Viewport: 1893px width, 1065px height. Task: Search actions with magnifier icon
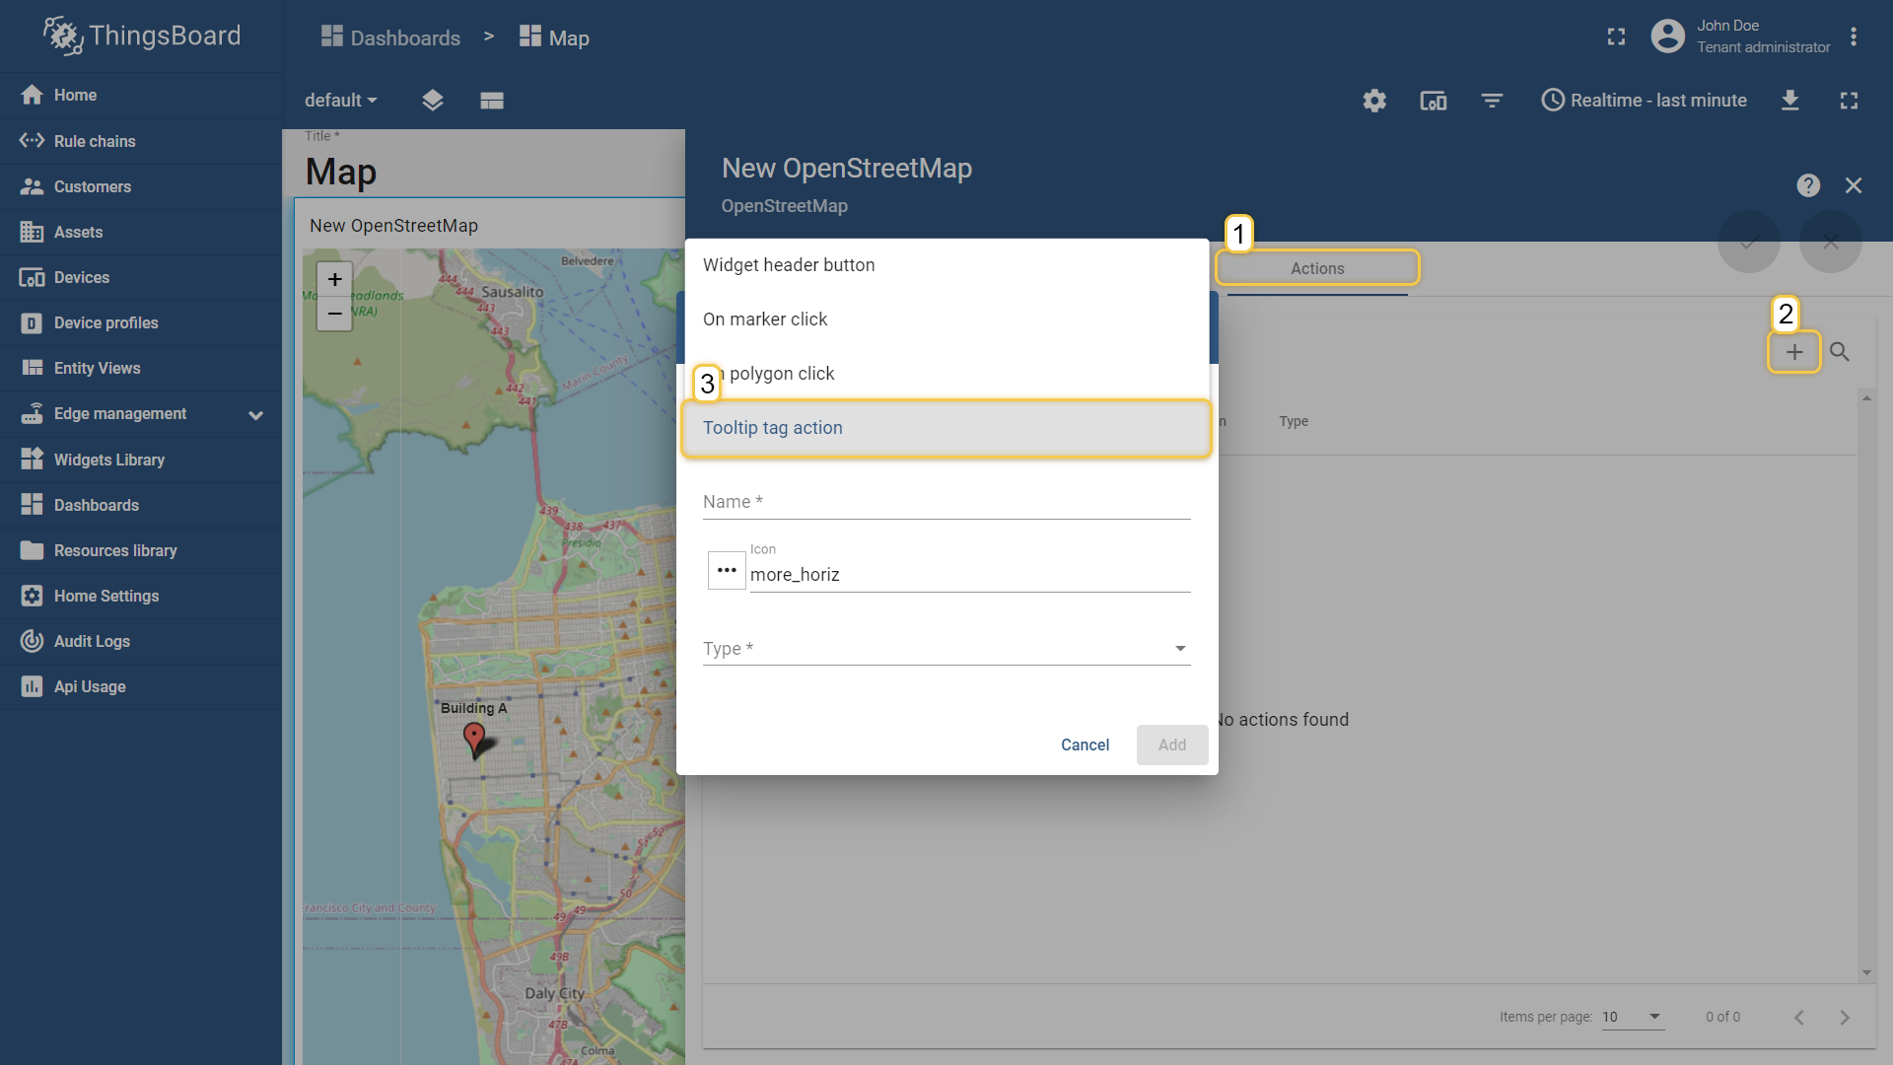click(x=1839, y=352)
